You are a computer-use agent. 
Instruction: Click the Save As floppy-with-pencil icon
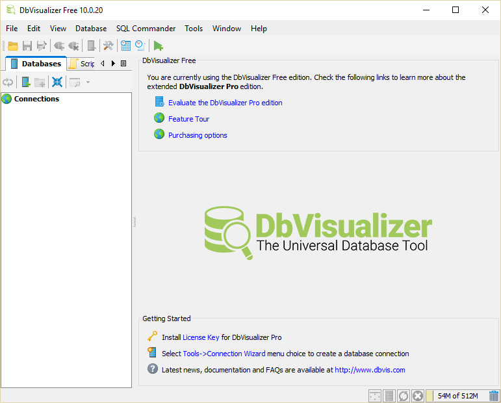tap(42, 46)
